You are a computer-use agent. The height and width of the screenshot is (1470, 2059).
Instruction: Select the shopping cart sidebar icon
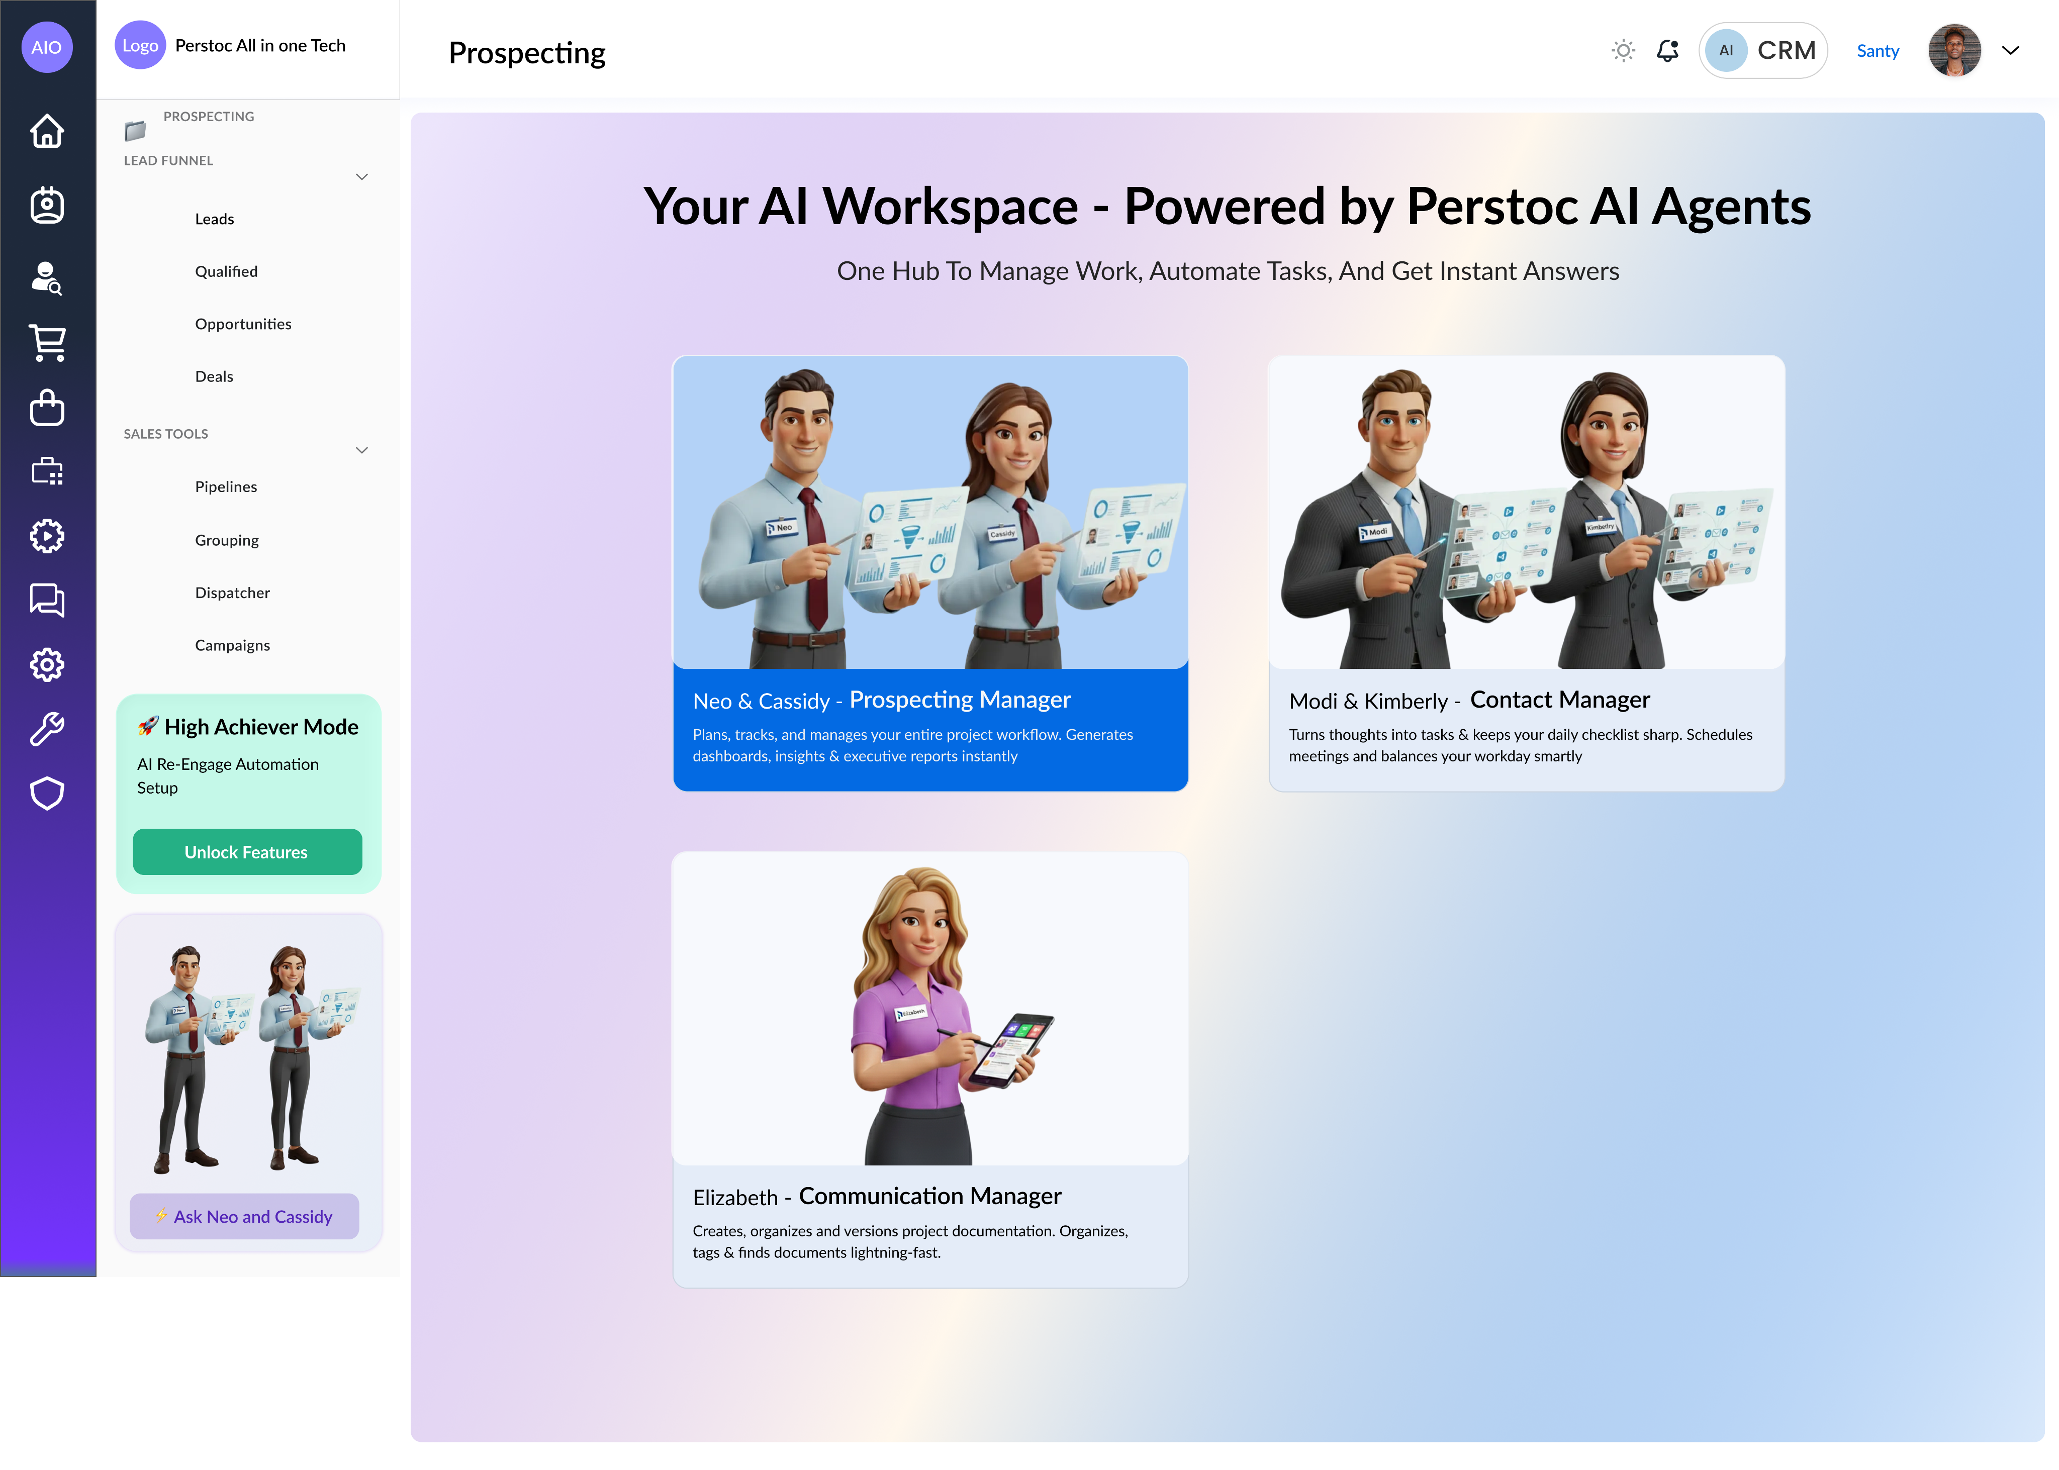[47, 343]
